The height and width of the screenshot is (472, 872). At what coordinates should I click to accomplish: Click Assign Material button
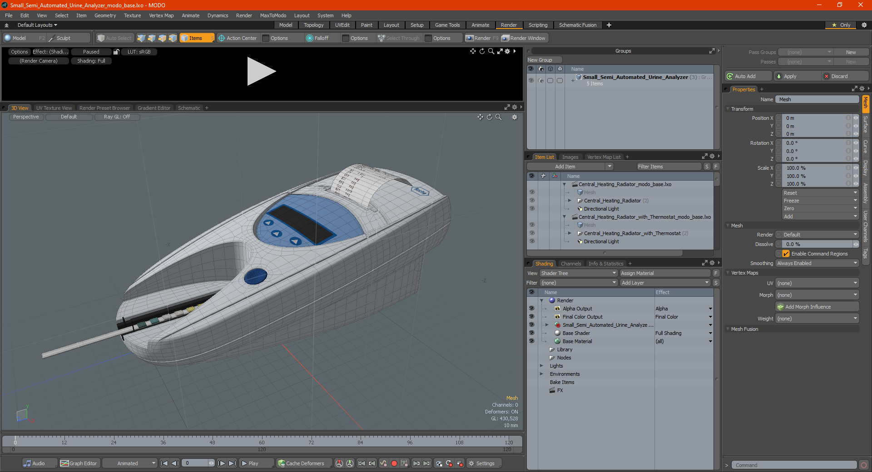(665, 273)
